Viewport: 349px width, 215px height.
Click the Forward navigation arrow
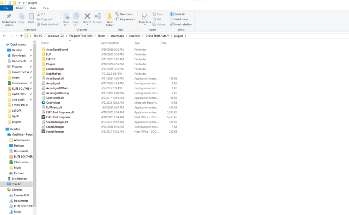pyautogui.click(x=11, y=36)
